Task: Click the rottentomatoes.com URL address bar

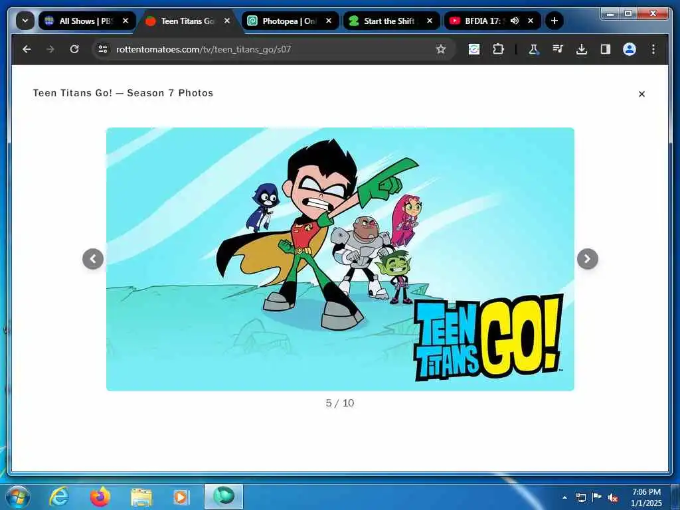Action: coord(273,49)
